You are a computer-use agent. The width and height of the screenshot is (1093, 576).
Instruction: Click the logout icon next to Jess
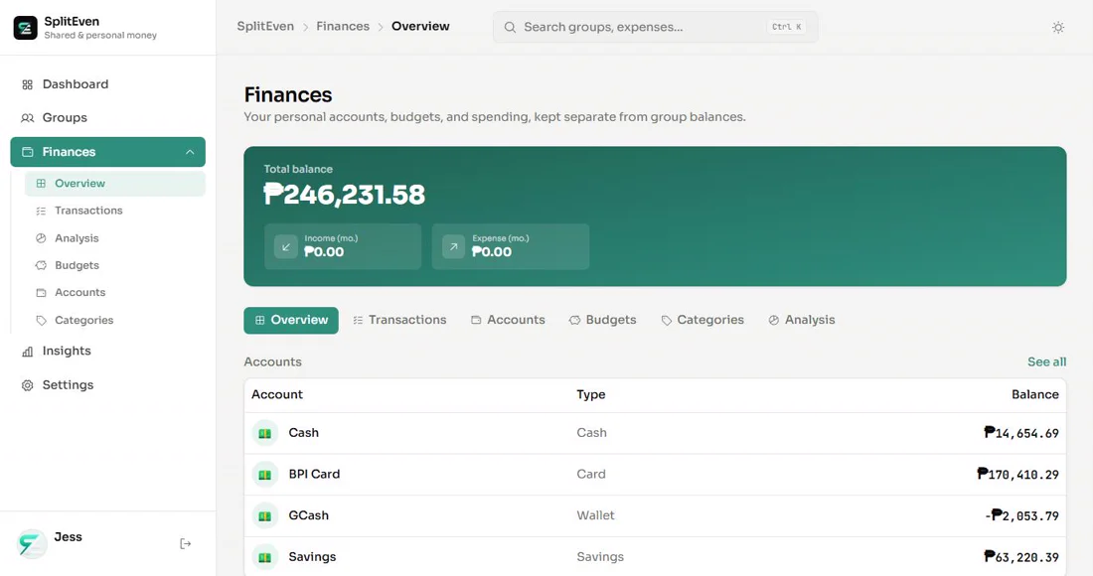(x=186, y=544)
